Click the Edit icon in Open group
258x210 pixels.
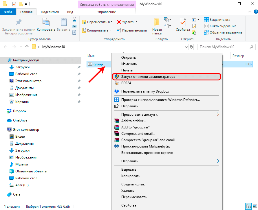[x=194, y=26]
